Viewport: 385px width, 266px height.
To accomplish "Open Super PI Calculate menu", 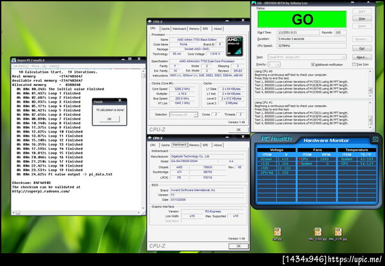I will point(20,66).
